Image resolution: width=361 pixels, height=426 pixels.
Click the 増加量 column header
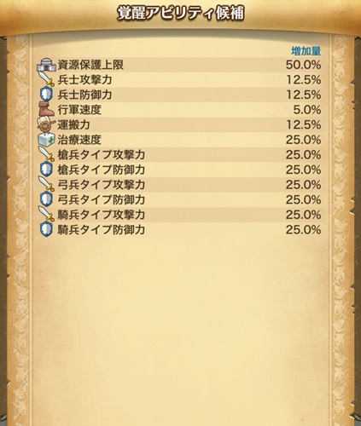pos(306,51)
